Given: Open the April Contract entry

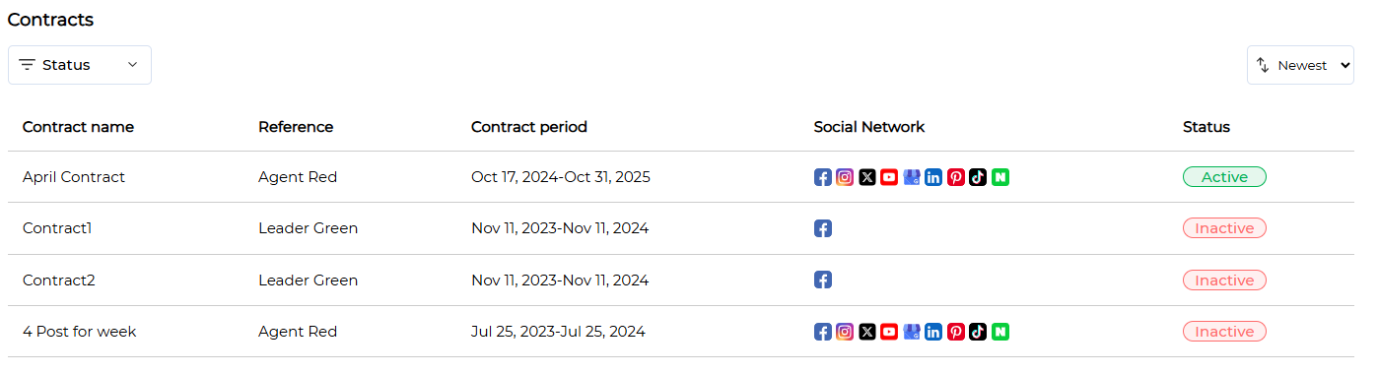Looking at the screenshot, I should tap(74, 177).
